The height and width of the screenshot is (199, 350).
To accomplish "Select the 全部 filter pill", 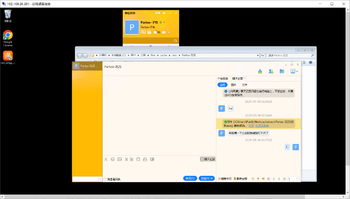I will [223, 85].
